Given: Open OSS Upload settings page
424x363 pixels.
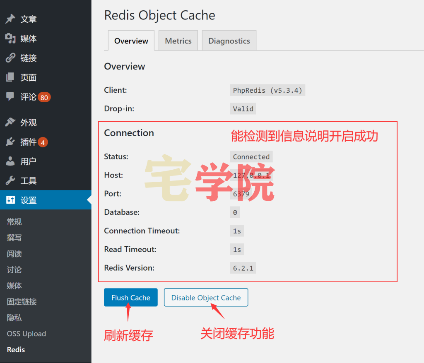Looking at the screenshot, I should 26,334.
